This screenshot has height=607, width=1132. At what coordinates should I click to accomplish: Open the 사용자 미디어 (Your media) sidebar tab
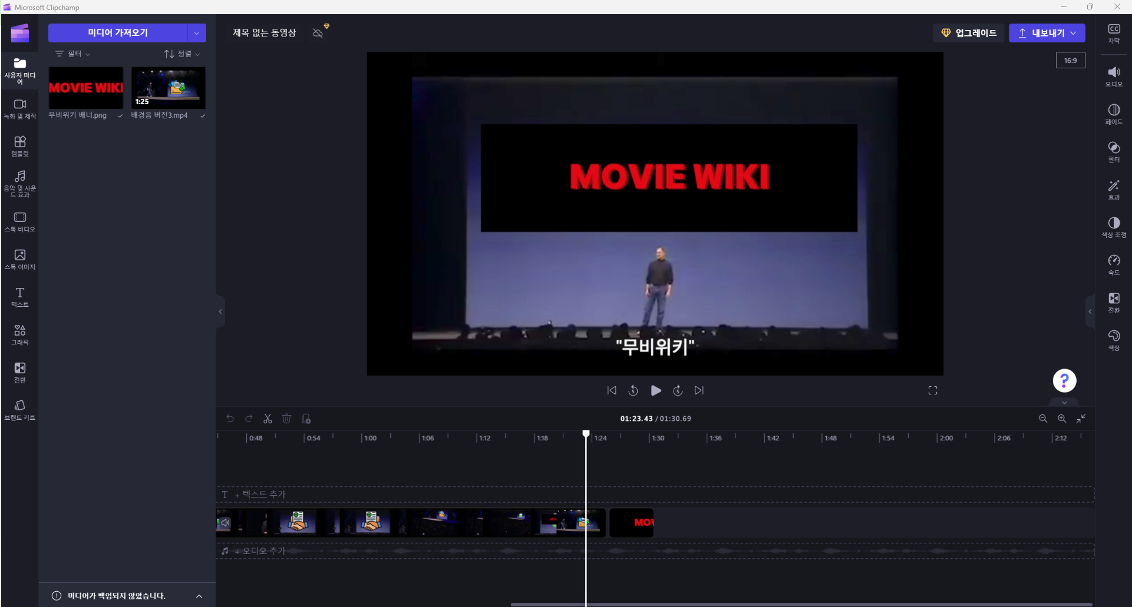pos(19,70)
